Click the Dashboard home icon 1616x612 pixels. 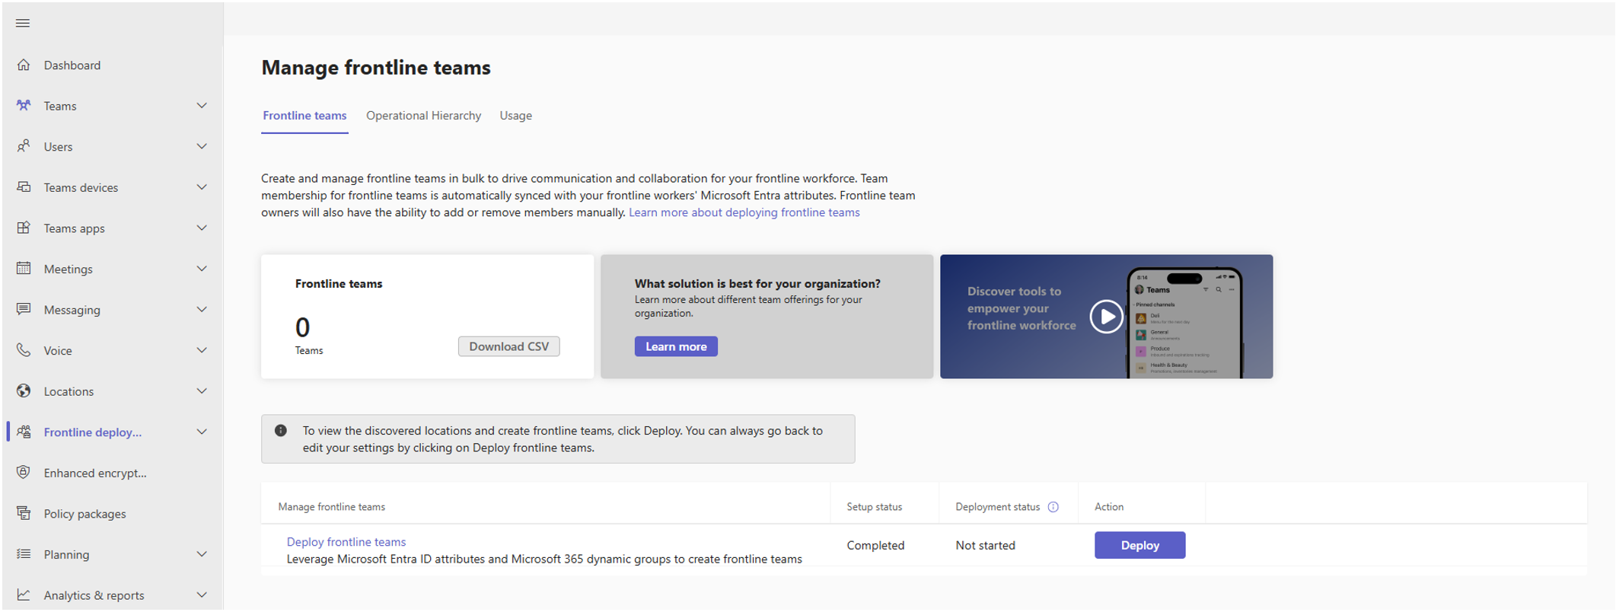(x=24, y=65)
